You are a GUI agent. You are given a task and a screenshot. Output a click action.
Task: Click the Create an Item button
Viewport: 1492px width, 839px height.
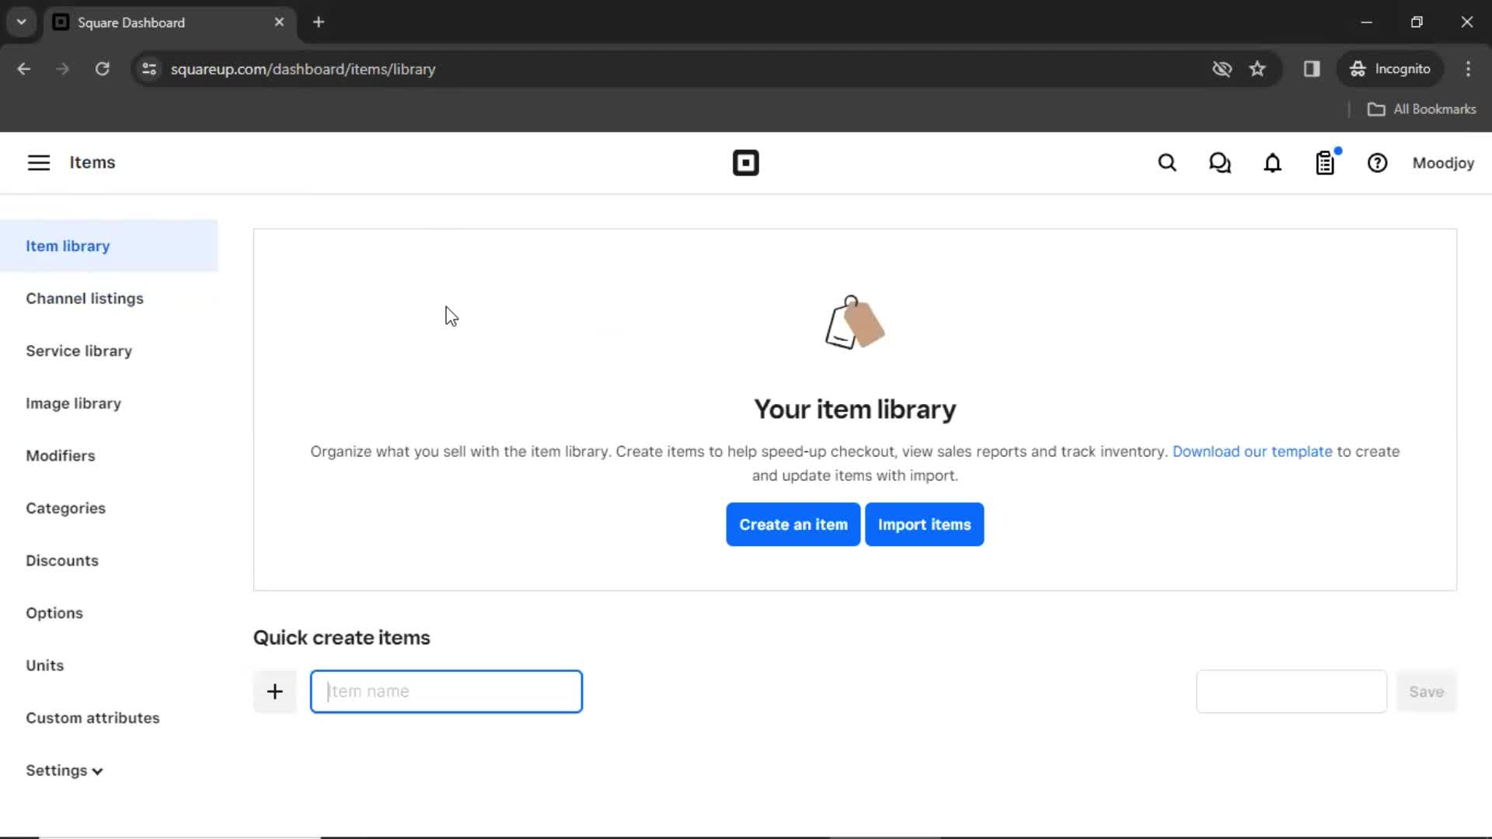click(793, 524)
